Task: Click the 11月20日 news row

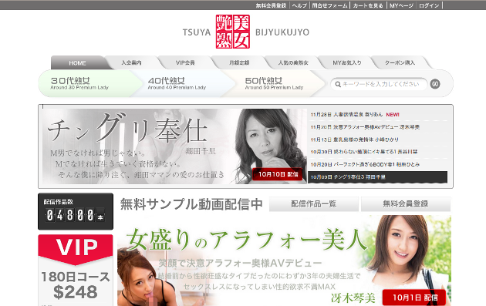Action: tap(377, 127)
